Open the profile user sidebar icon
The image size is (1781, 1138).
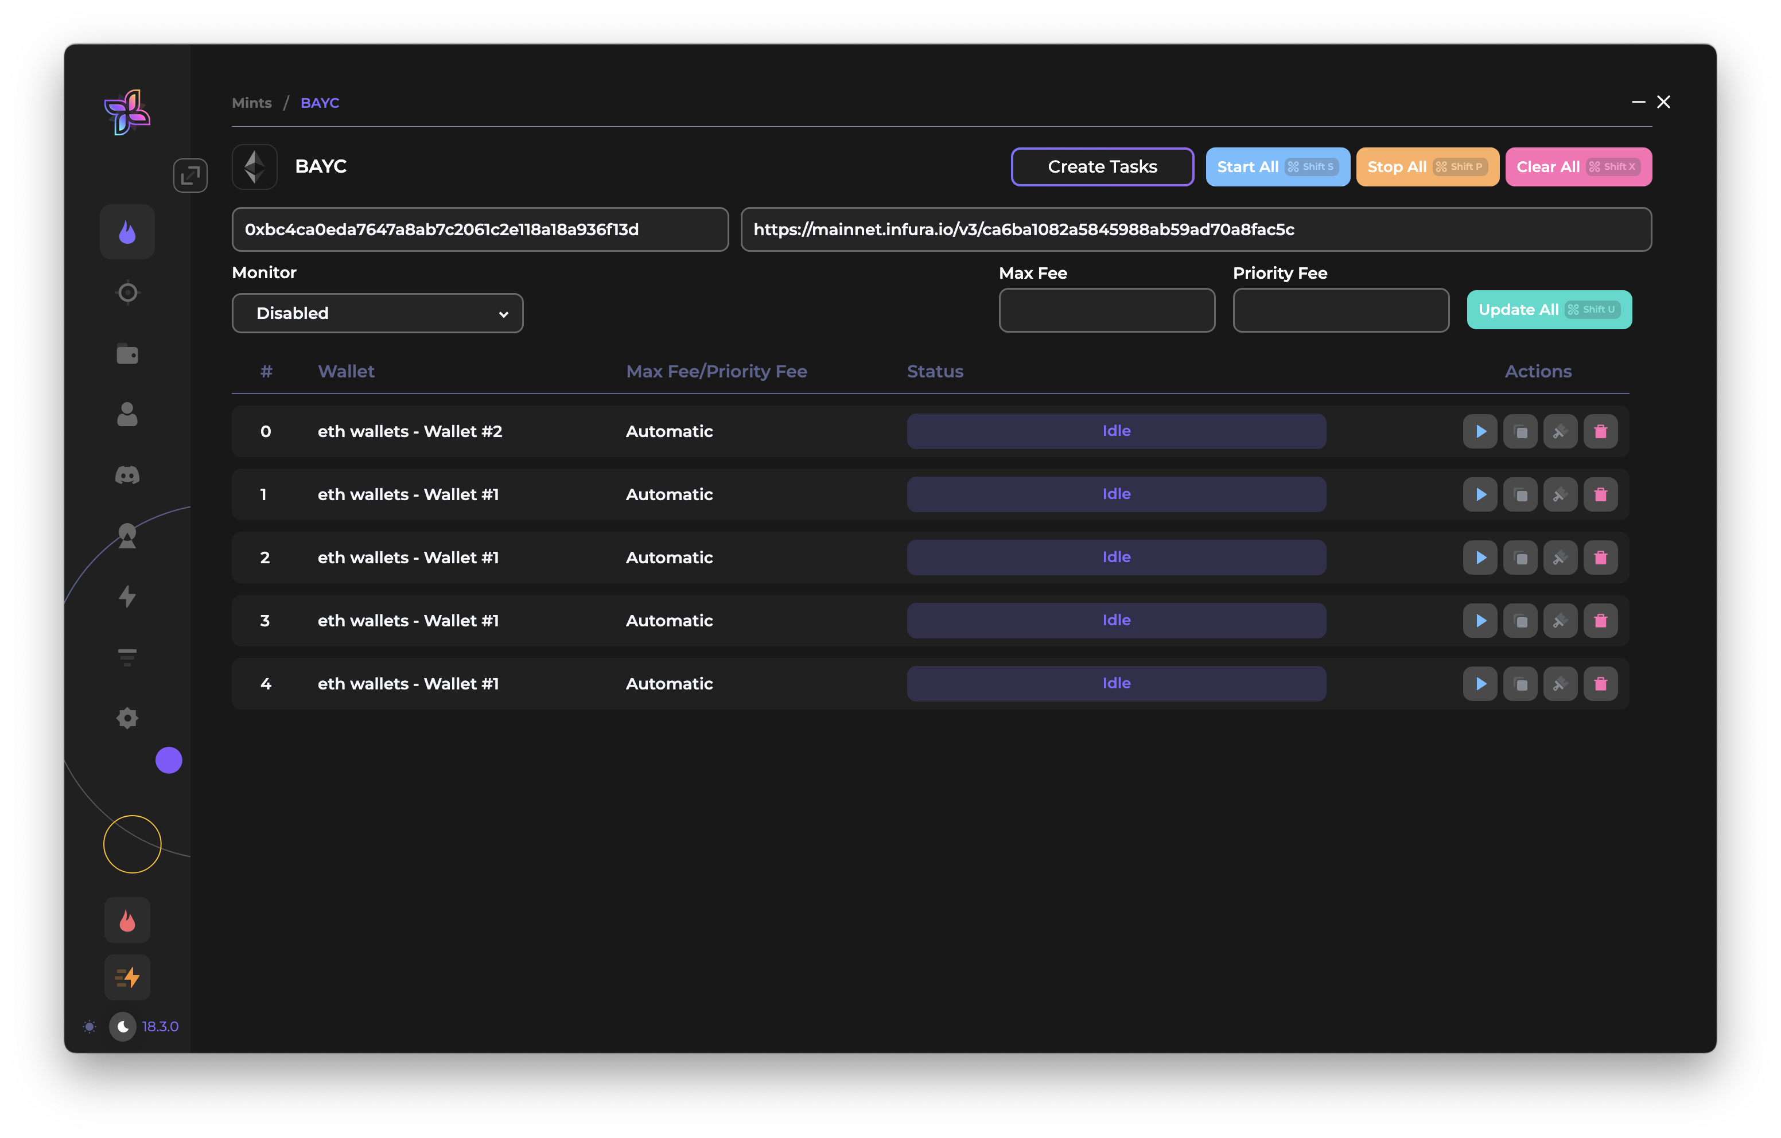coord(127,415)
